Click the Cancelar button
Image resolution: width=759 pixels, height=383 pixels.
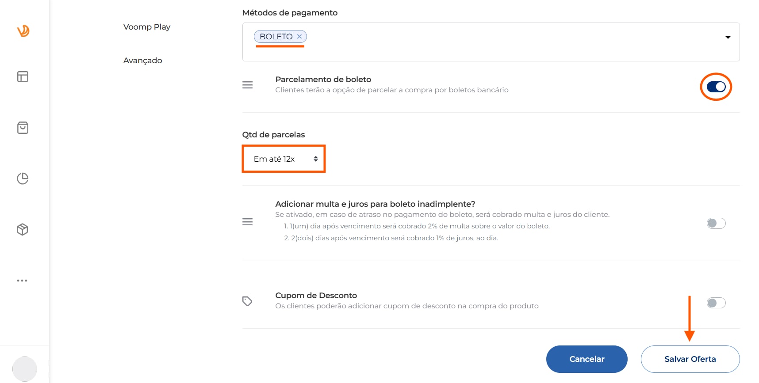pyautogui.click(x=586, y=359)
